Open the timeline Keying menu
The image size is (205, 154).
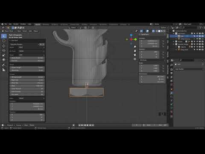point(19,125)
